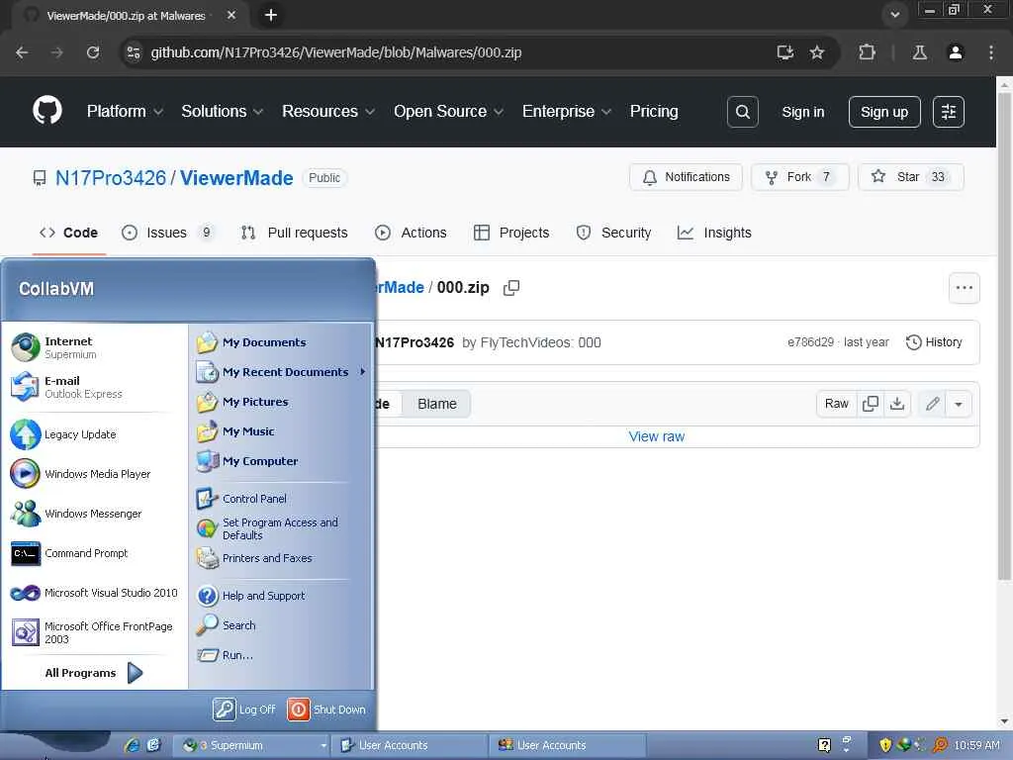Open Windows Messenger
Screen dimensions: 1013x760
76,514
